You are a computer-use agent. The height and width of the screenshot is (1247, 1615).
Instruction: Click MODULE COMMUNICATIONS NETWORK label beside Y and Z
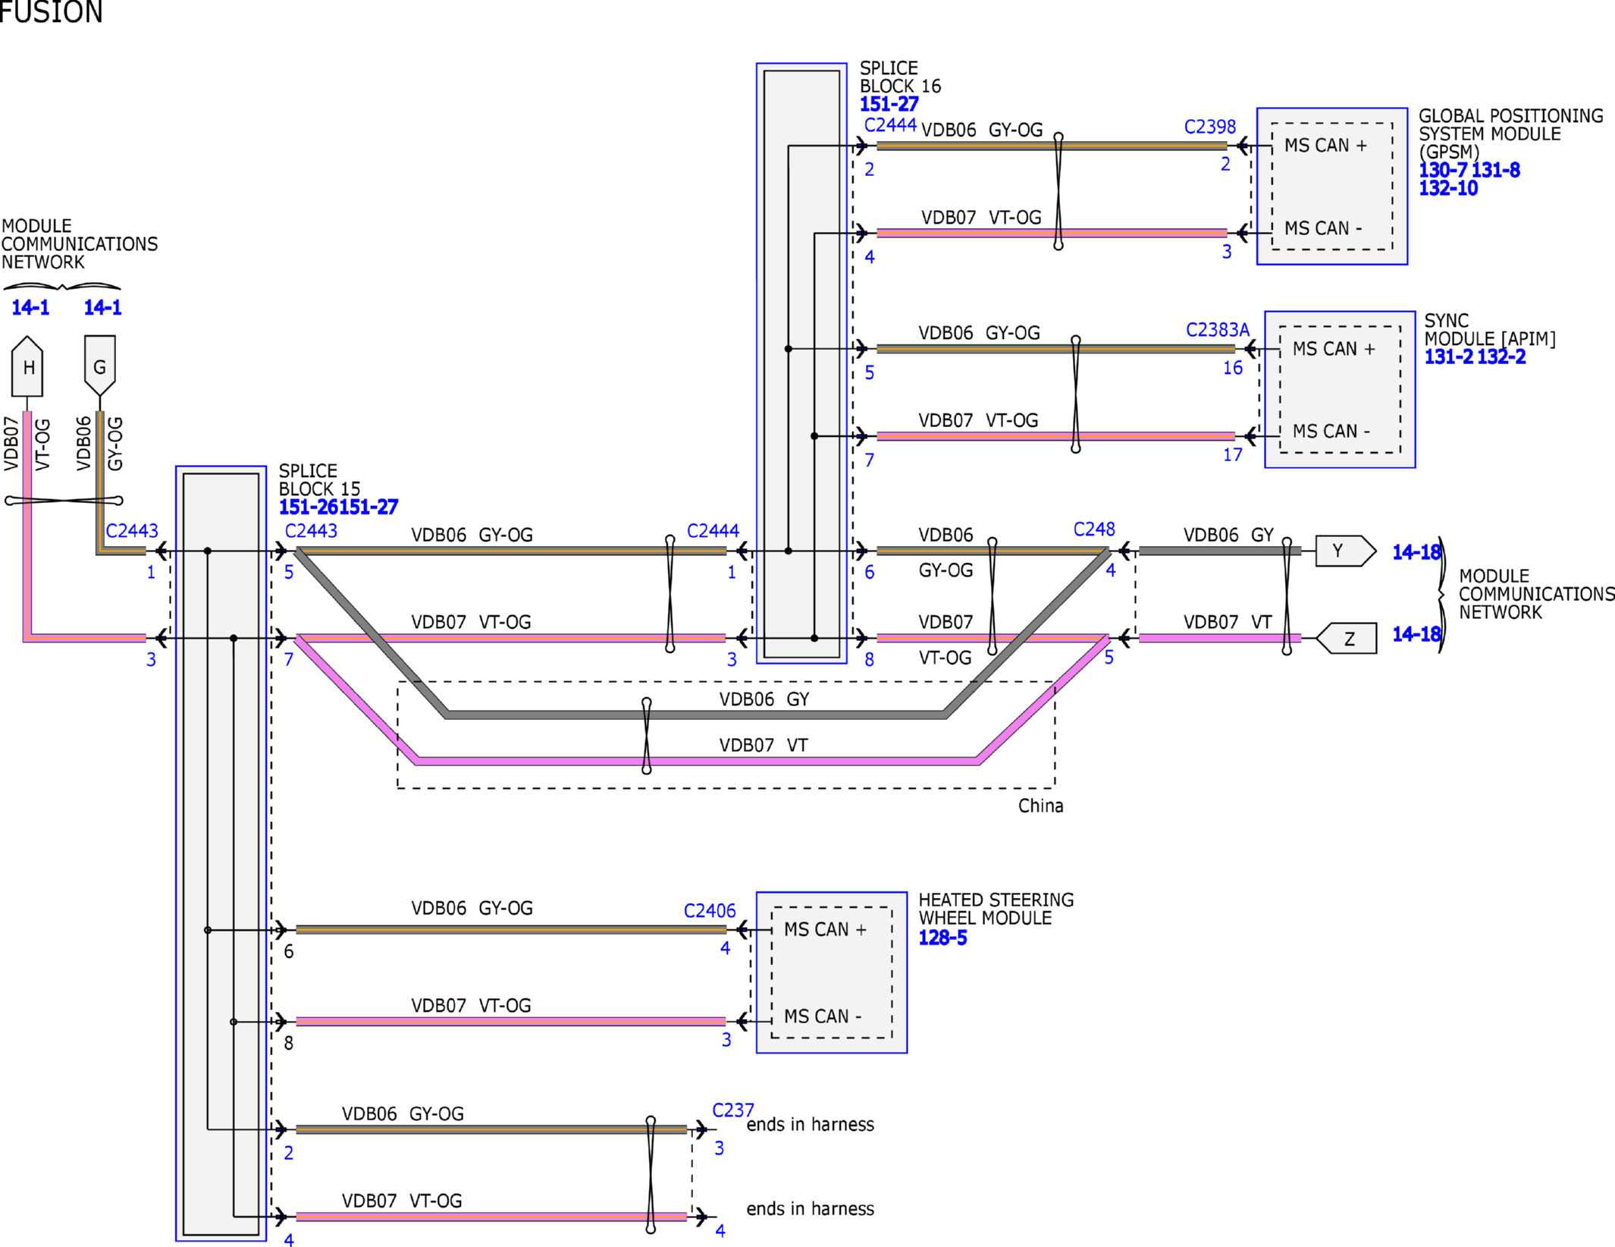[x=1537, y=594]
